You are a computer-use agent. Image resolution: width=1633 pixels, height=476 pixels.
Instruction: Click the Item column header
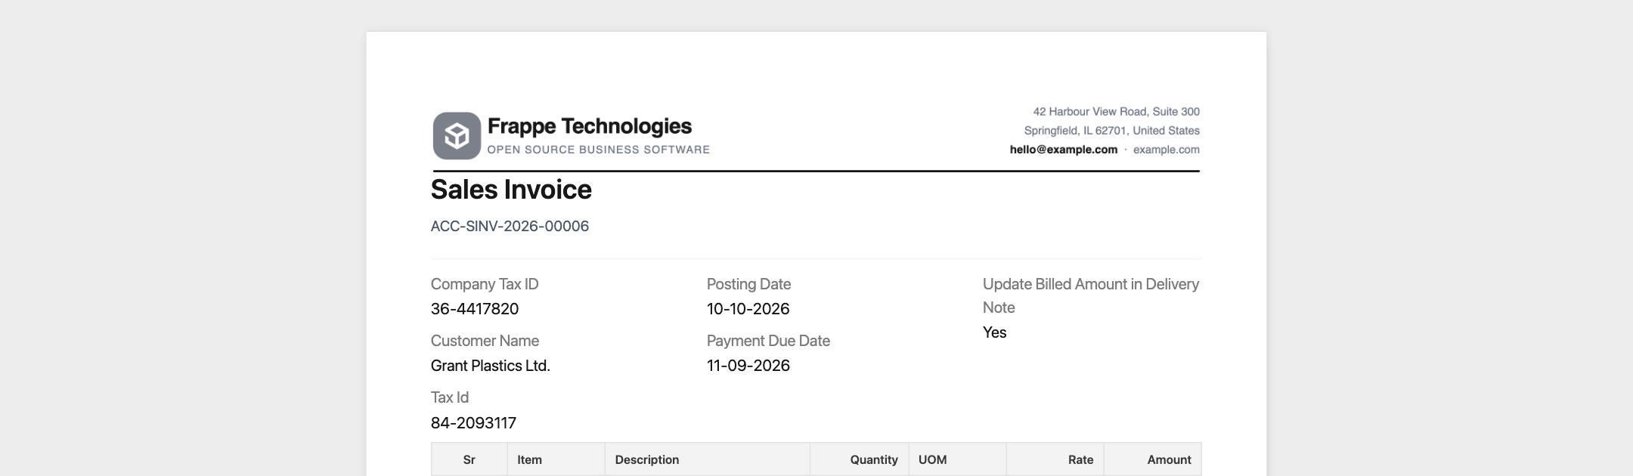556,459
